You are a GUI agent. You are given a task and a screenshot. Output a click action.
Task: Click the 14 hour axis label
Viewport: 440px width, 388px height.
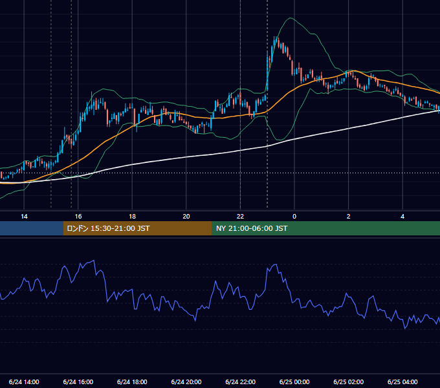pos(24,217)
